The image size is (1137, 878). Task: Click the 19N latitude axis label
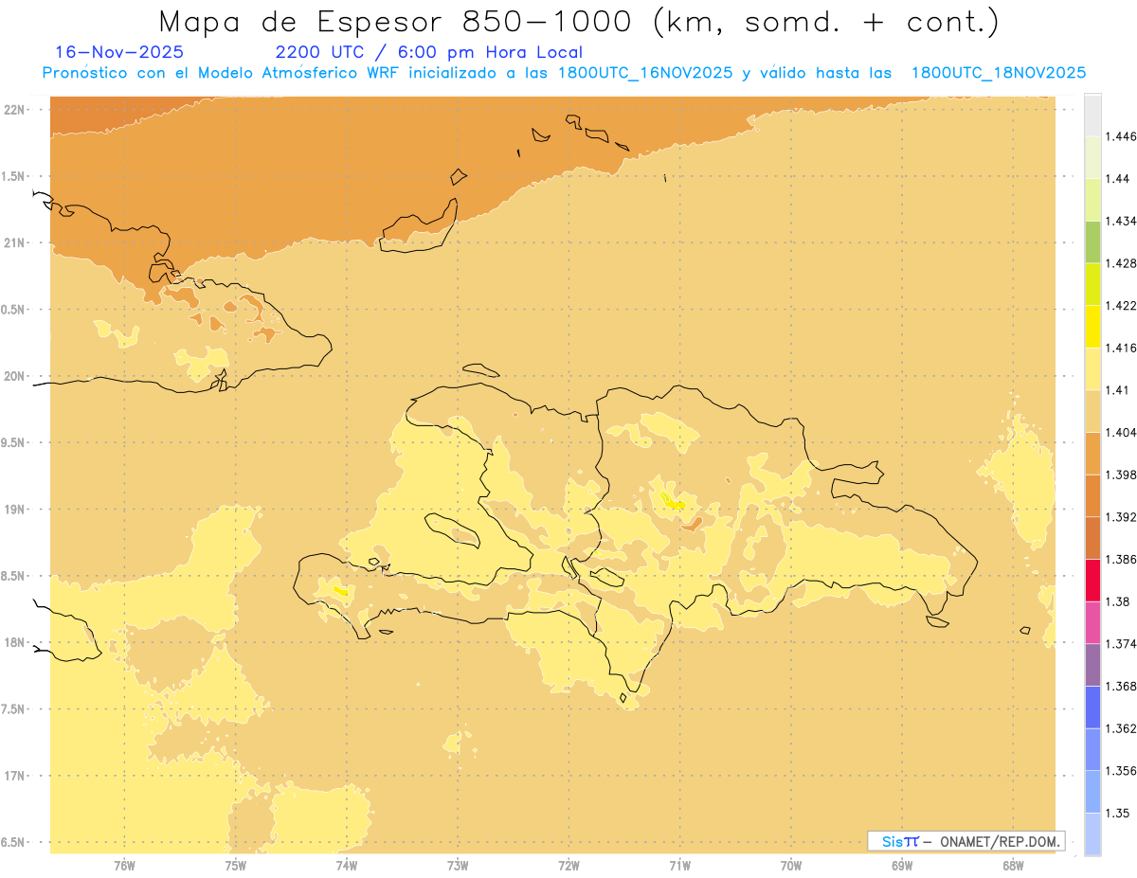point(13,509)
